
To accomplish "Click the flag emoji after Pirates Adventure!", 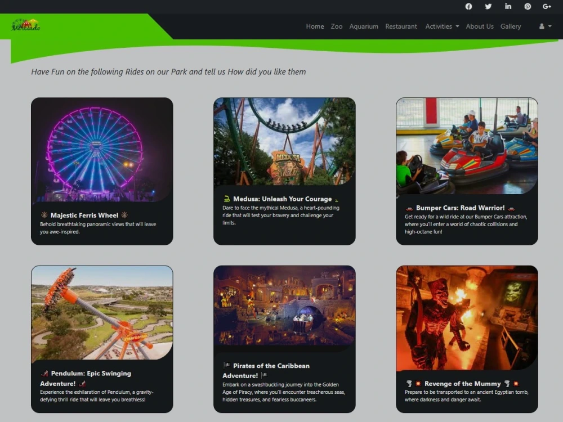I will pyautogui.click(x=264, y=375).
